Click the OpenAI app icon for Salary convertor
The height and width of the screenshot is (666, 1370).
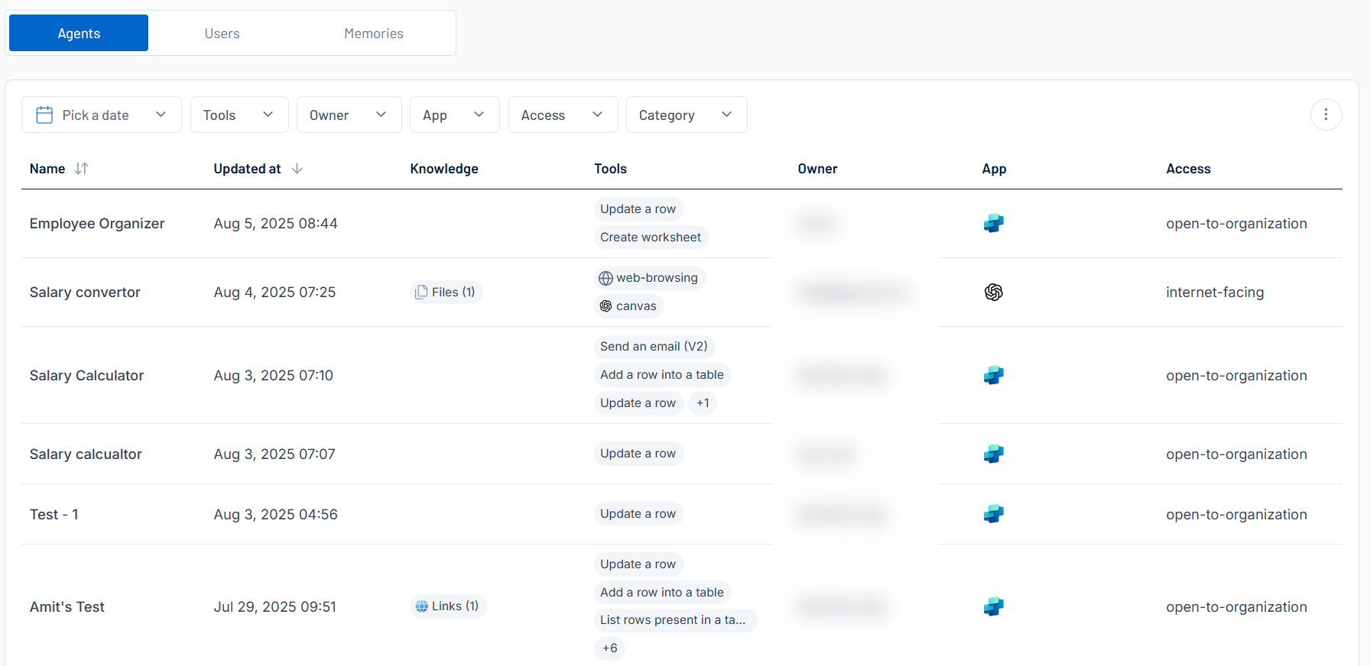993,293
